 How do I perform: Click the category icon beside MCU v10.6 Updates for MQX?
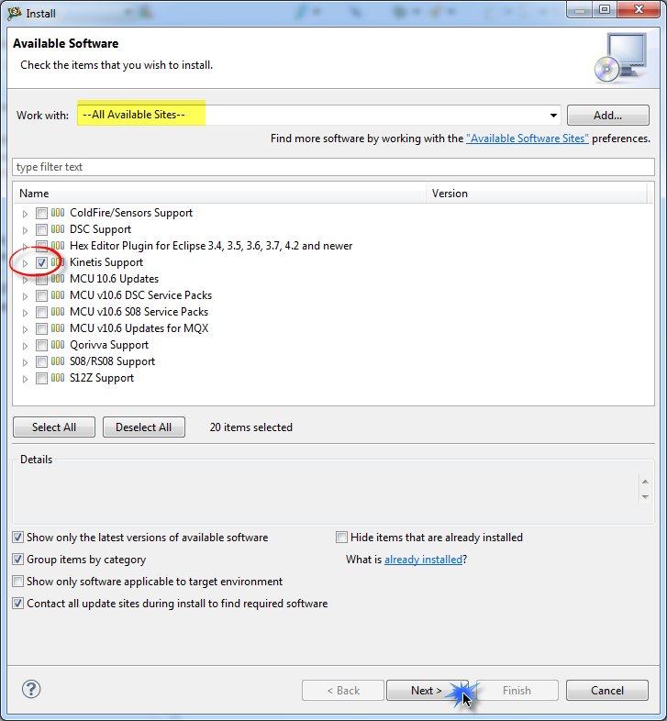[58, 328]
